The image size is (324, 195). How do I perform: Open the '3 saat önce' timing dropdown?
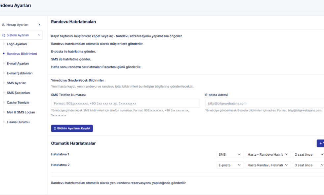click(308, 165)
